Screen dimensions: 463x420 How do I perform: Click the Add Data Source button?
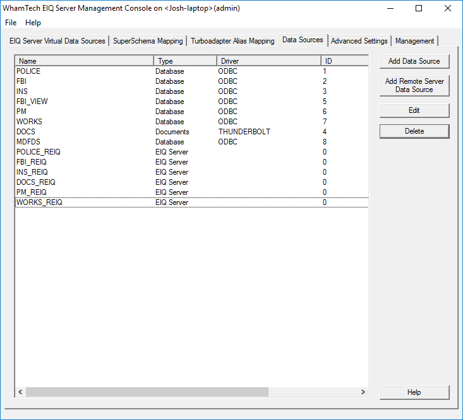414,61
